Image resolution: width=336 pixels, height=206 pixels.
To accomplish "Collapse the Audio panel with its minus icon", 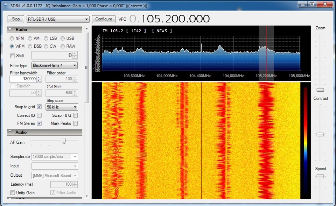I will [10, 132].
